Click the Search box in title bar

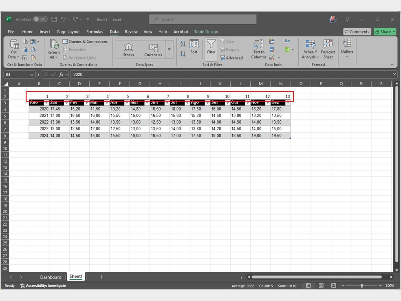click(x=203, y=19)
